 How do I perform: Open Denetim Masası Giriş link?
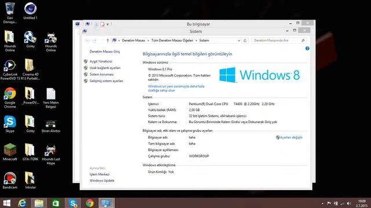[x=104, y=51]
